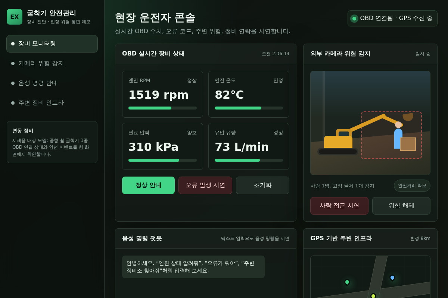The image size is (448, 298).
Task: Click the 엔진 온도 progress bar
Action: tap(249, 108)
